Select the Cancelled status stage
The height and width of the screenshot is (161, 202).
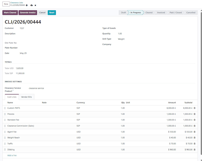point(191,12)
